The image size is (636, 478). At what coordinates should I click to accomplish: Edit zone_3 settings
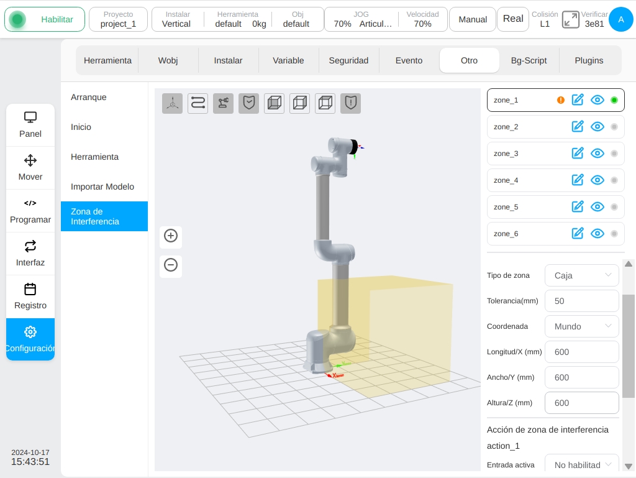[578, 154]
